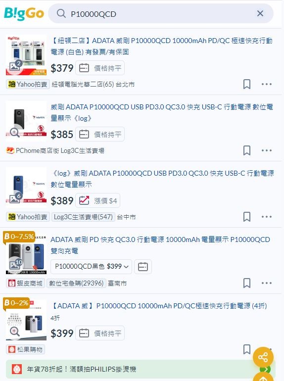This screenshot has width=284, height=381.
Task: Open more options for the $379 listing
Action: [x=267, y=84]
